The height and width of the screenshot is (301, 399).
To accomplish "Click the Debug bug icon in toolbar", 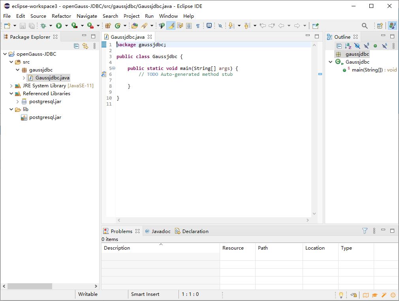I will click(x=43, y=26).
